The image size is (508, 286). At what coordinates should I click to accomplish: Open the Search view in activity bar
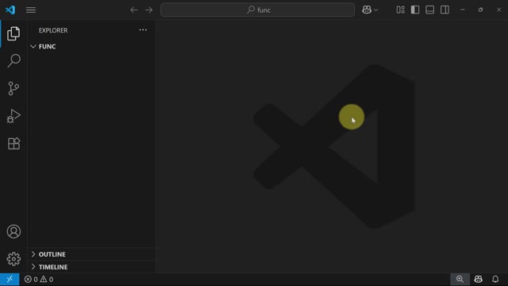tap(13, 60)
